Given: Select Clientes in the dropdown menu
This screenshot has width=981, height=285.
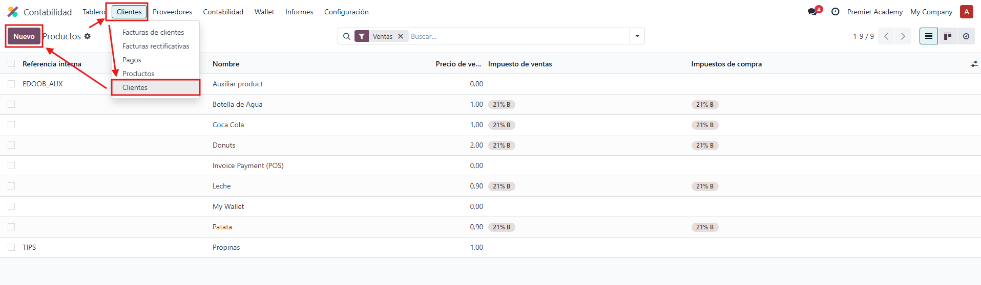Looking at the screenshot, I should pos(135,87).
